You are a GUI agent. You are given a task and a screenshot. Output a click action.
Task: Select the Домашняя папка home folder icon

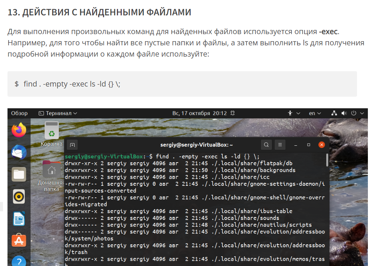(x=51, y=176)
